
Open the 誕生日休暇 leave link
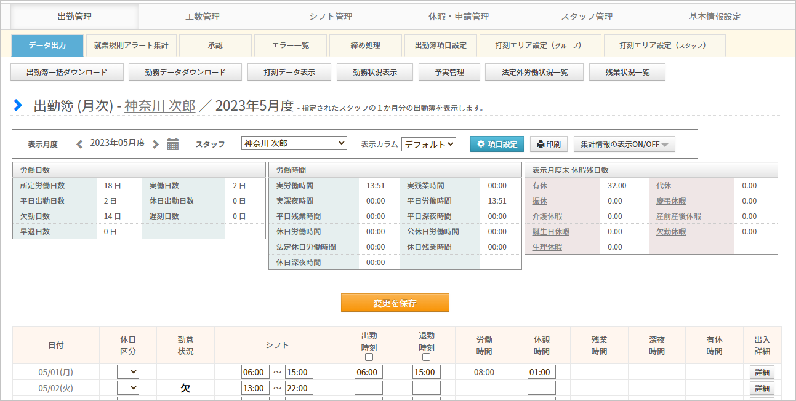click(x=551, y=232)
